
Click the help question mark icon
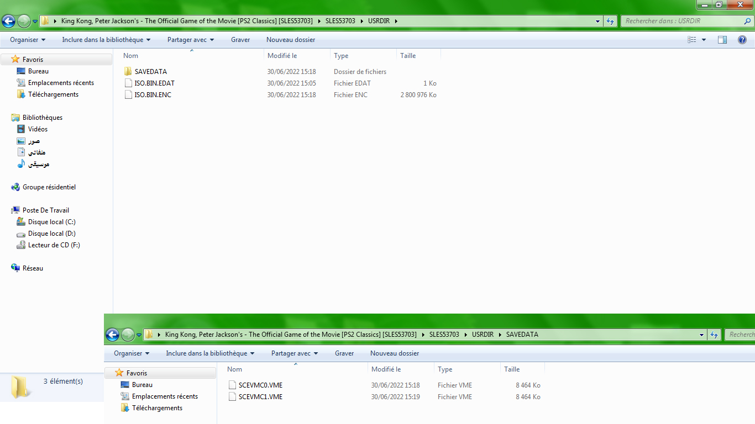742,40
